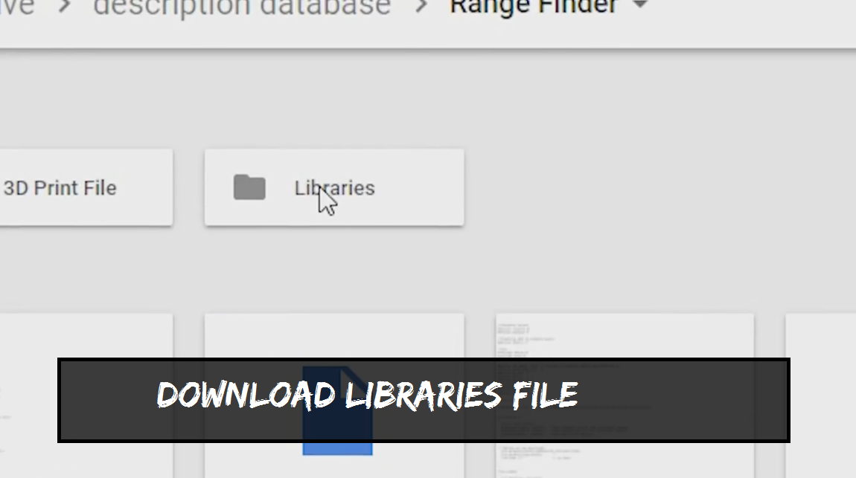Go to the description database breadcrumb
Screen dimensions: 856x478
click(242, 7)
